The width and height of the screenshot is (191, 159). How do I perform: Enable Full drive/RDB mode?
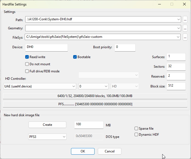[27, 71]
